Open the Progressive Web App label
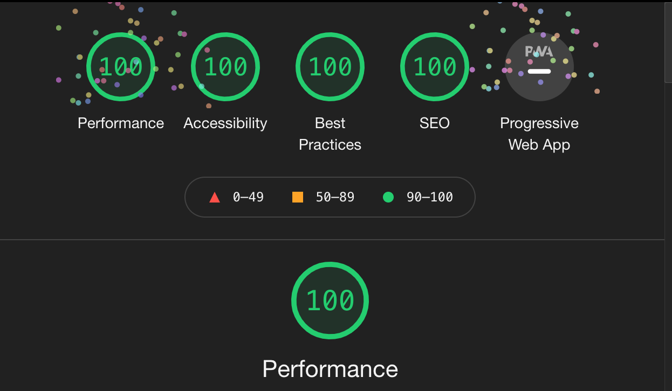Viewport: 672px width, 391px height. [x=539, y=134]
